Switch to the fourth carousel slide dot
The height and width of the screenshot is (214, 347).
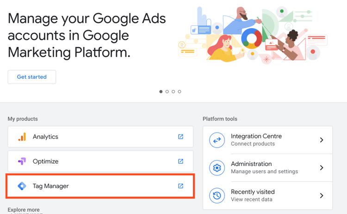point(180,92)
